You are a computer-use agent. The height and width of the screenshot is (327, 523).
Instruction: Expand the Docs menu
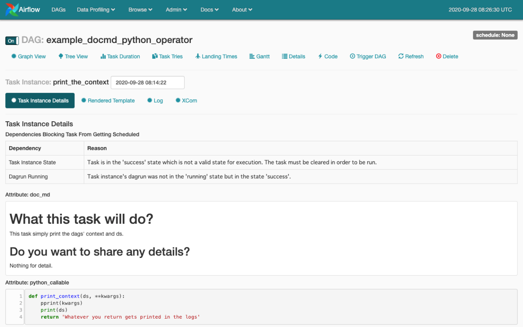click(210, 10)
